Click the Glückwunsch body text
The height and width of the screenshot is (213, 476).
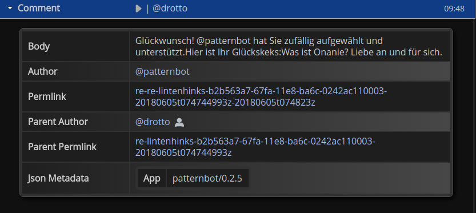click(x=289, y=46)
